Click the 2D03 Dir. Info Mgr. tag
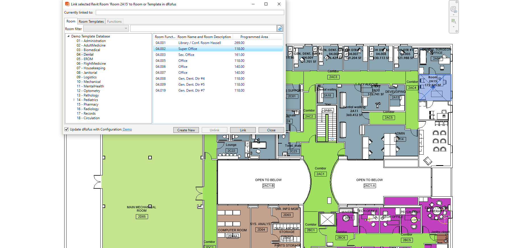This screenshot has height=248, width=524. coord(287,215)
